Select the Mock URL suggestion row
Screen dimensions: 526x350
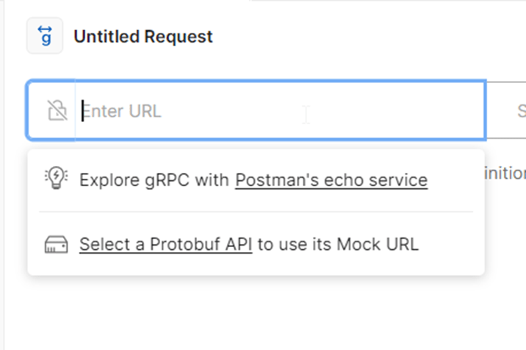256,244
